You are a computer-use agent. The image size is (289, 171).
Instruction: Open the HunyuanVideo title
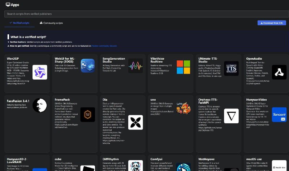tap(256, 100)
